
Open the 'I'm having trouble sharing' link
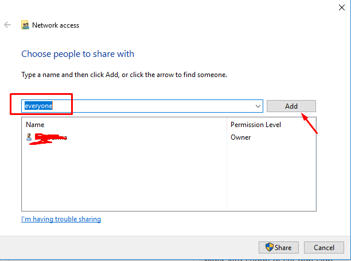61,219
